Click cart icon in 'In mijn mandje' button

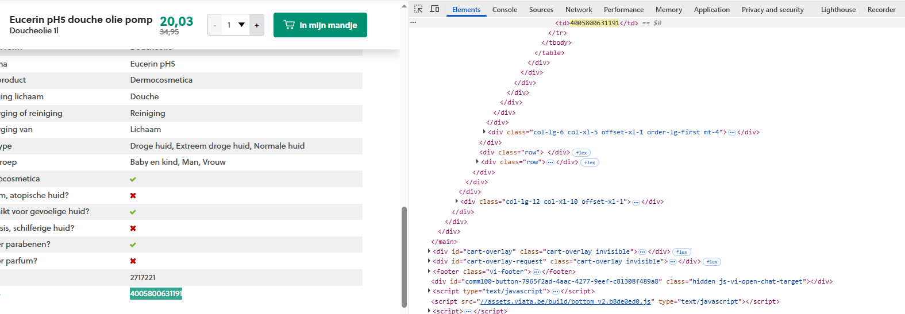point(289,25)
